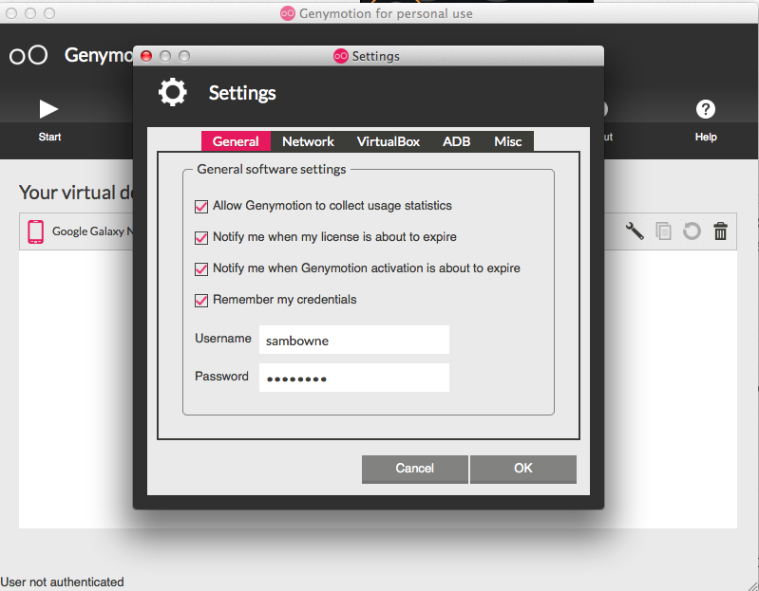The image size is (759, 591).
Task: Click the Username field containing sambowne
Action: (353, 340)
